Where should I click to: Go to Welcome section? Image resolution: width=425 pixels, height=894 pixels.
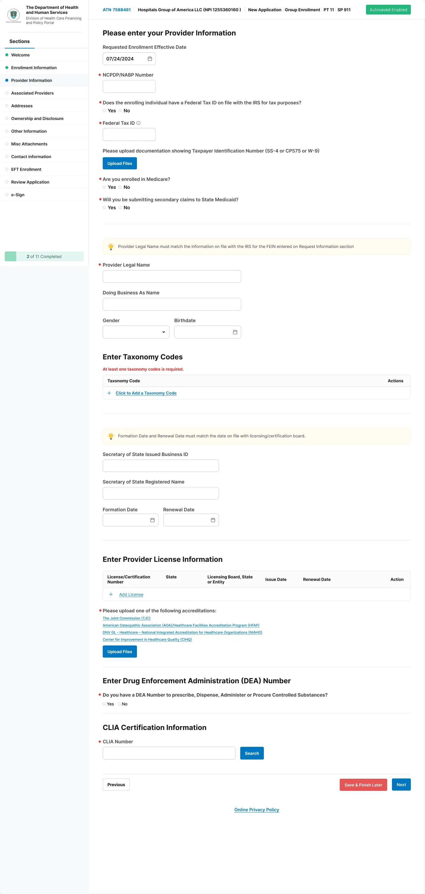click(44, 55)
